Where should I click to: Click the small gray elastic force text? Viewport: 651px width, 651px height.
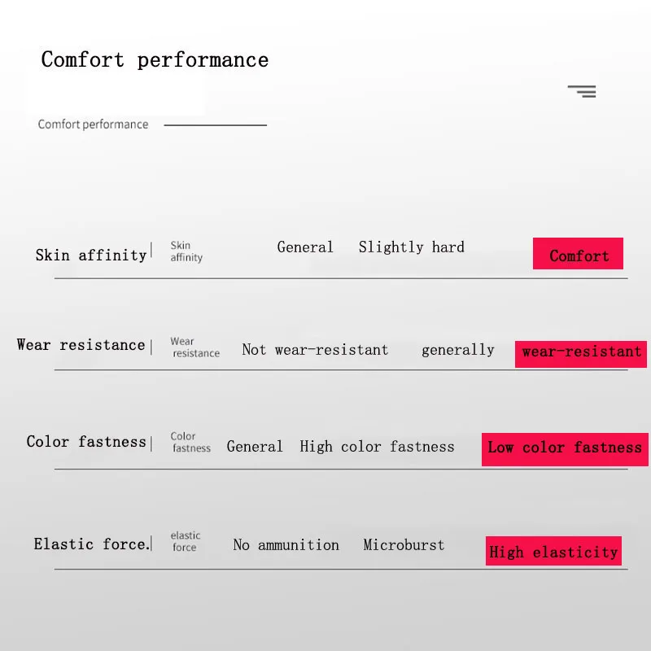click(x=186, y=541)
